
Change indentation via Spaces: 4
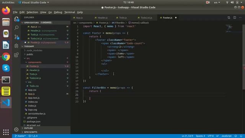(200, 136)
